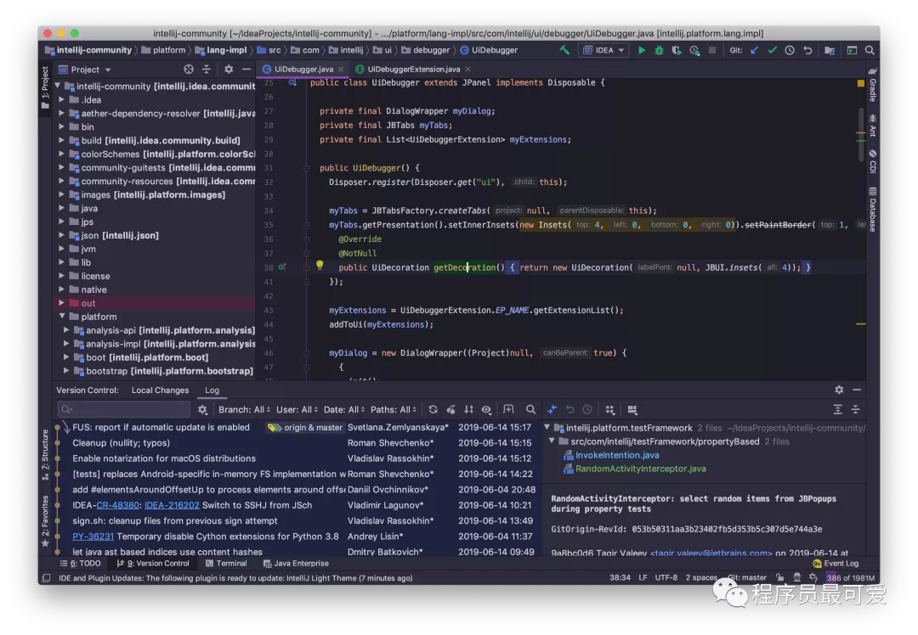Click the tagir.valeev@jetbrains.com email link
Viewport: 918px width, 635px height.
[x=711, y=553]
